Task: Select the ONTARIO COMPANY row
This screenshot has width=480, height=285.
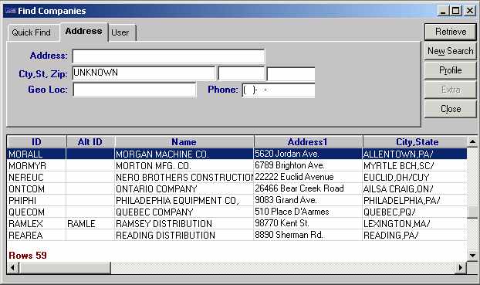Action: tap(237, 188)
